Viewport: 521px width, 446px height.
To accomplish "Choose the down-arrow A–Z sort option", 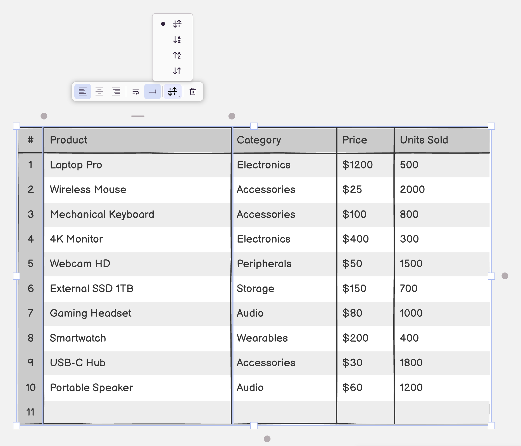I will click(x=177, y=39).
